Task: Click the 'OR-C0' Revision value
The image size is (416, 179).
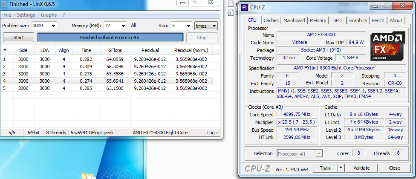Action: tap(395, 83)
